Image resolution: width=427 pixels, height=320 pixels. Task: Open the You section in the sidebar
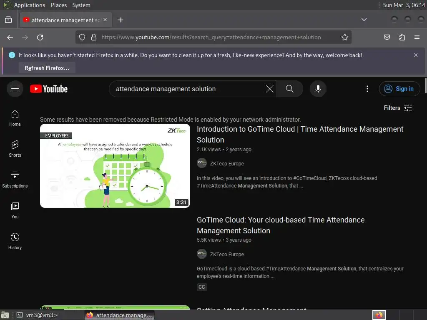coord(15,210)
